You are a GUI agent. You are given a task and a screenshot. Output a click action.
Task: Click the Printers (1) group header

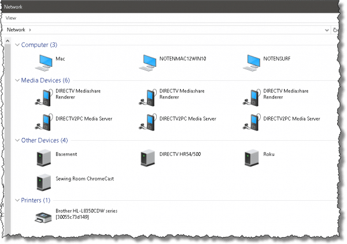[36, 200]
